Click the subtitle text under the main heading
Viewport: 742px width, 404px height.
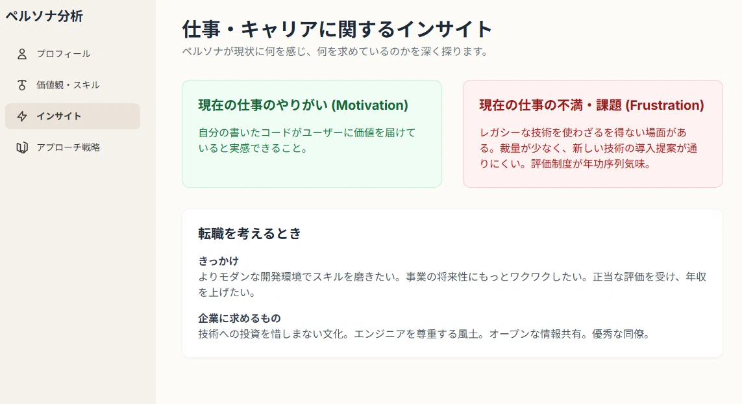(x=336, y=51)
